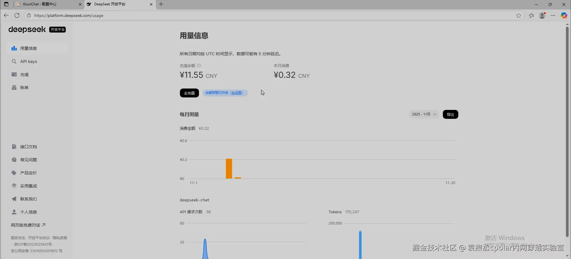This screenshot has width=571, height=259.
Task: Click the 常见问题 question mark icon
Action: click(x=14, y=160)
